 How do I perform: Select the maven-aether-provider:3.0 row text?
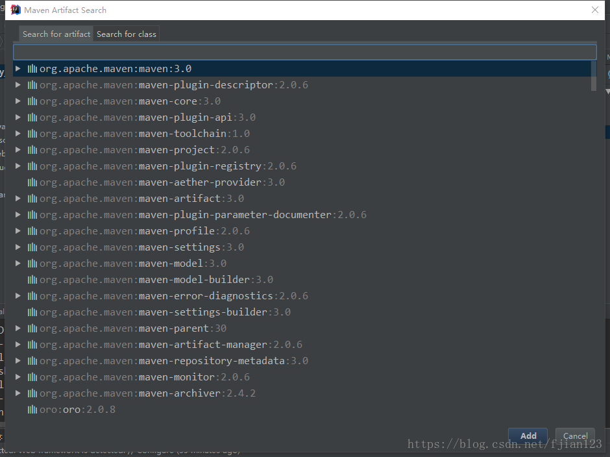tap(162, 182)
